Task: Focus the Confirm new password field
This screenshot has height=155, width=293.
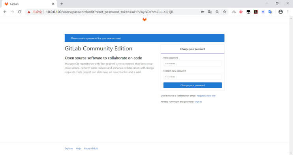Action: [x=192, y=77]
